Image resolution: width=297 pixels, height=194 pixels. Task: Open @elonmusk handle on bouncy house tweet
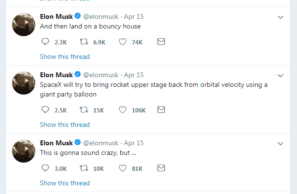(101, 17)
